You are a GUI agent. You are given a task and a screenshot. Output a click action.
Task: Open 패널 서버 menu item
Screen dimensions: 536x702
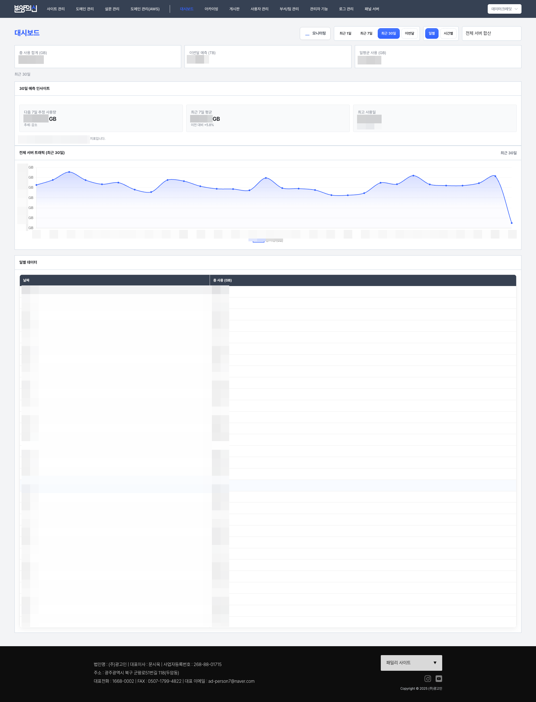[372, 9]
